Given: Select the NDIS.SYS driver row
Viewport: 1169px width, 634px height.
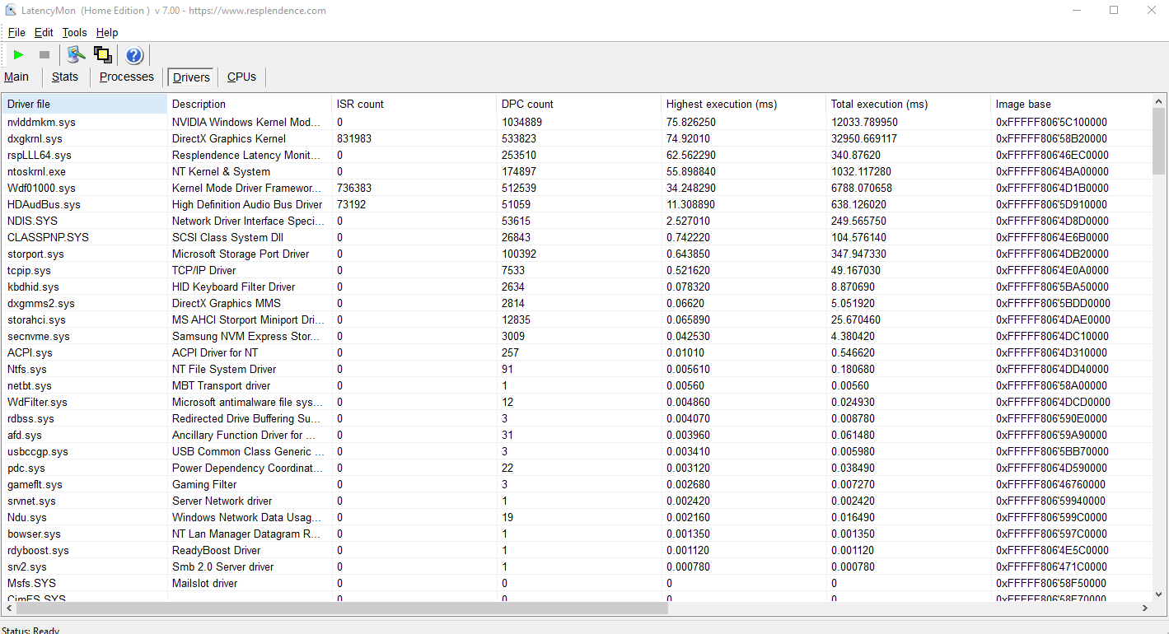Looking at the screenshot, I should pyautogui.click(x=577, y=221).
